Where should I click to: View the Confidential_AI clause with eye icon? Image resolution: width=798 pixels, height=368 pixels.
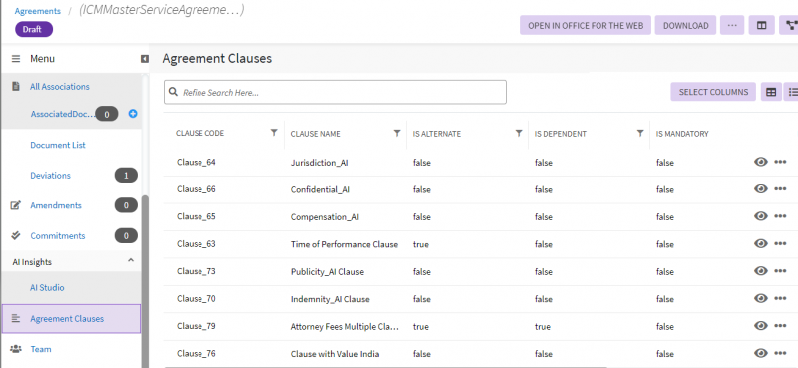click(761, 189)
